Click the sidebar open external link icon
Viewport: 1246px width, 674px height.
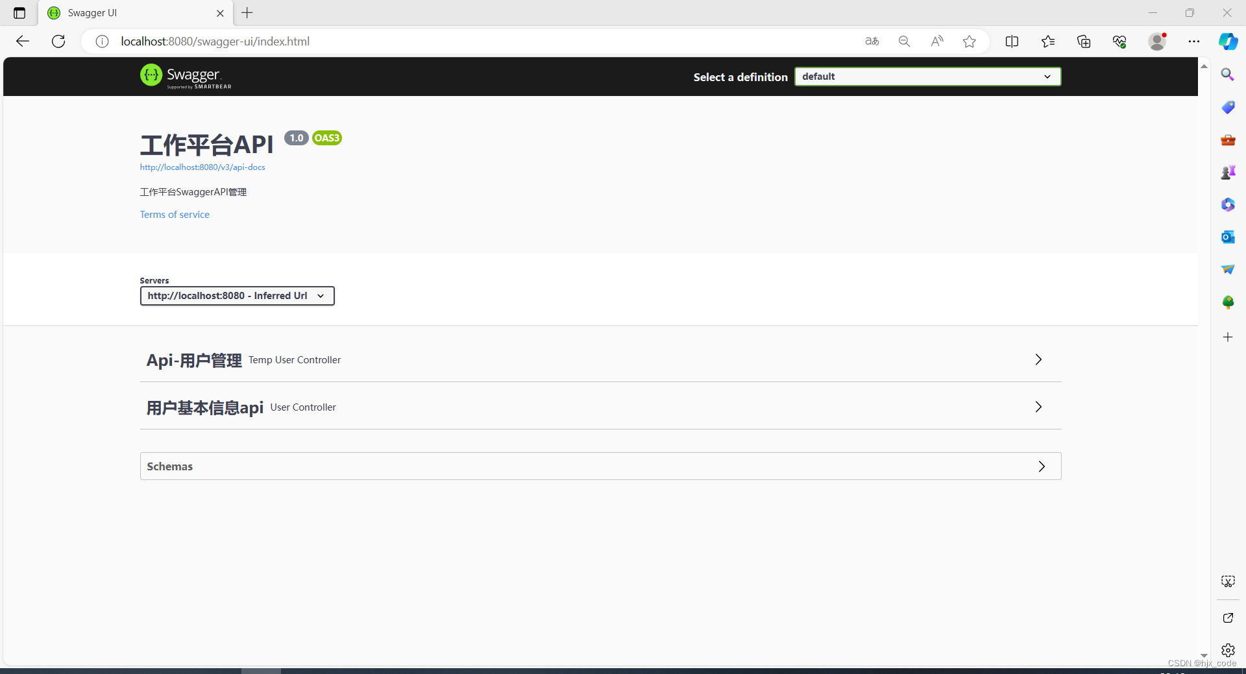(x=1228, y=618)
